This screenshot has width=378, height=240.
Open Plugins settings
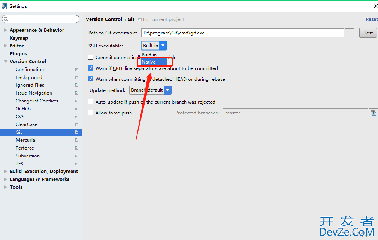click(18, 53)
